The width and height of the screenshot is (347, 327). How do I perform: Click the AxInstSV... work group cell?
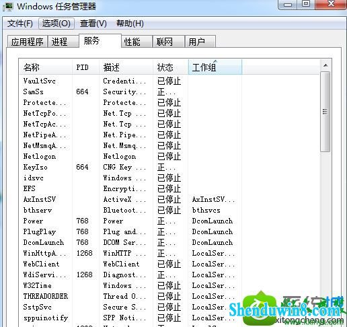(x=213, y=199)
